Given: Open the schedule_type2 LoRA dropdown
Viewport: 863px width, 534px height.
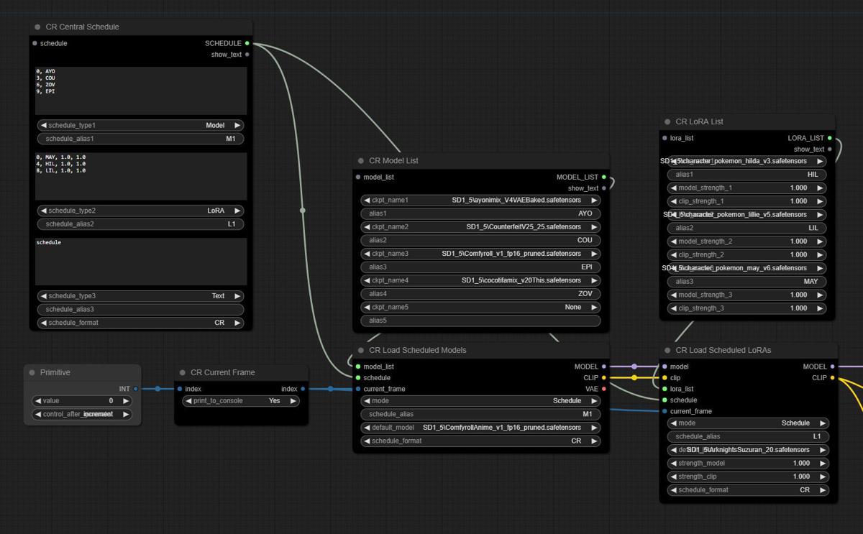Looking at the screenshot, I should pos(140,211).
